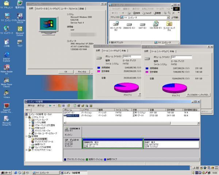The width and height of the screenshot is (219, 175).
Task: Click the Disk Cleanup button for drive E
Action: click(199, 94)
